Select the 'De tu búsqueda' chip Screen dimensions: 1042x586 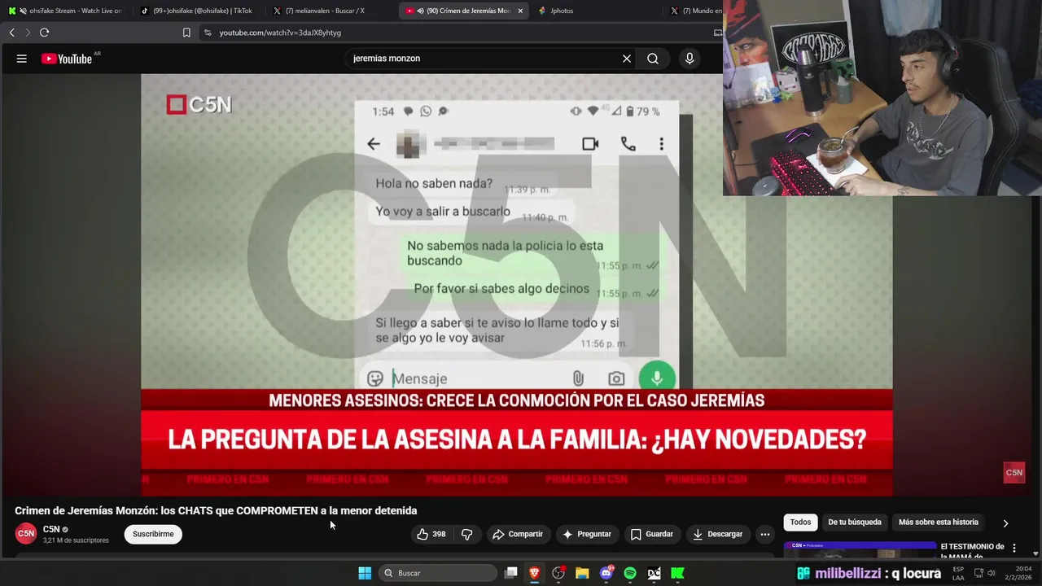(855, 523)
